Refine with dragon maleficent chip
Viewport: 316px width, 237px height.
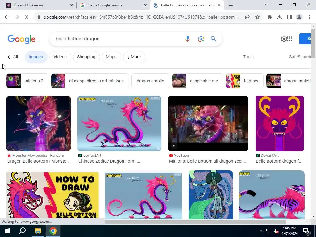[x=289, y=81]
